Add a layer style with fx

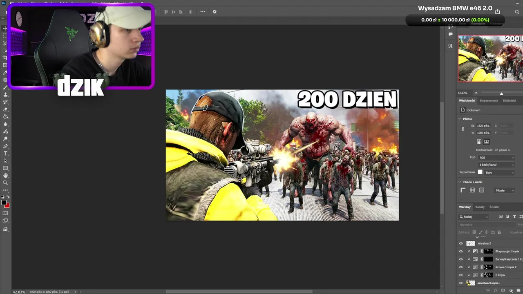pos(496,290)
